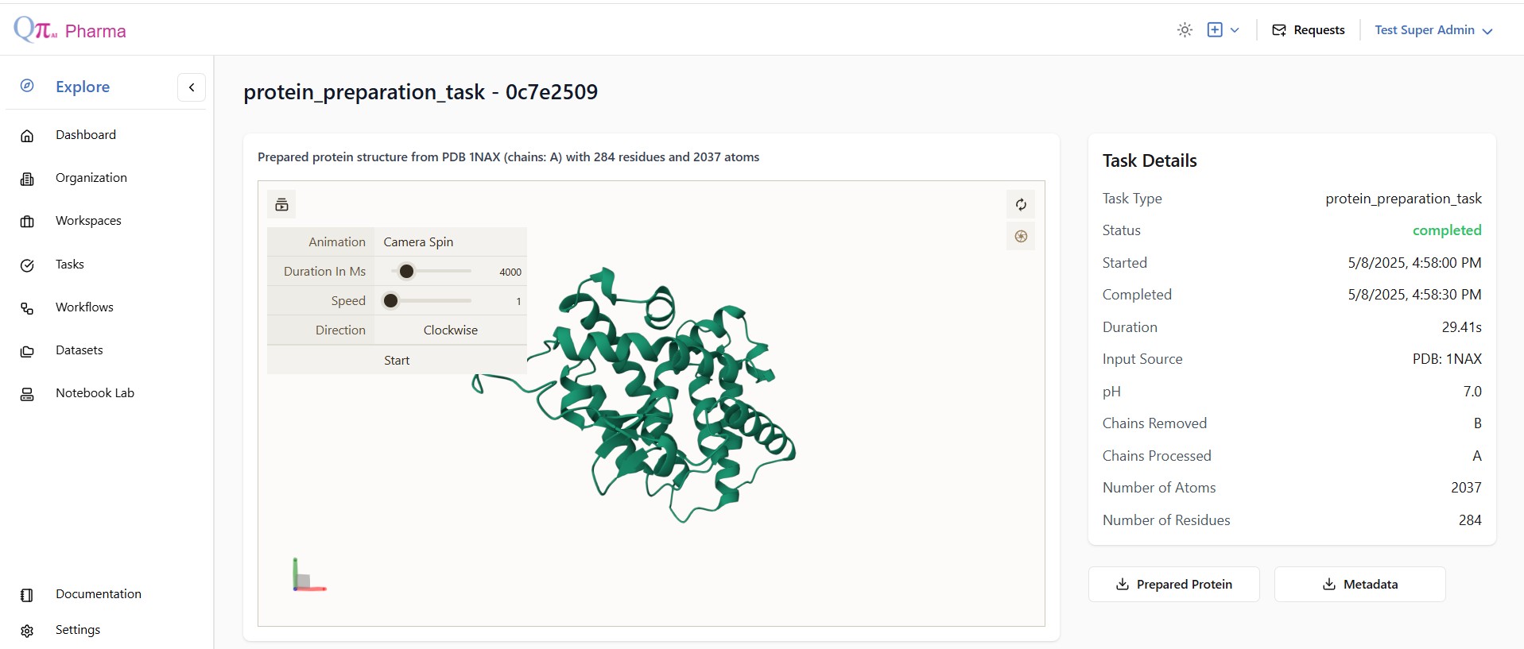Collapse the sidebar with the chevron button
The height and width of the screenshot is (649, 1524).
point(192,87)
